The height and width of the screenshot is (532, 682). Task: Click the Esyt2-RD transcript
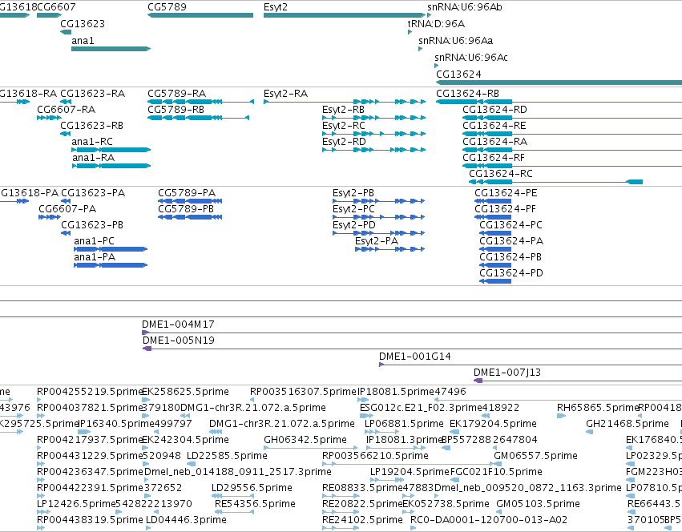(373, 150)
